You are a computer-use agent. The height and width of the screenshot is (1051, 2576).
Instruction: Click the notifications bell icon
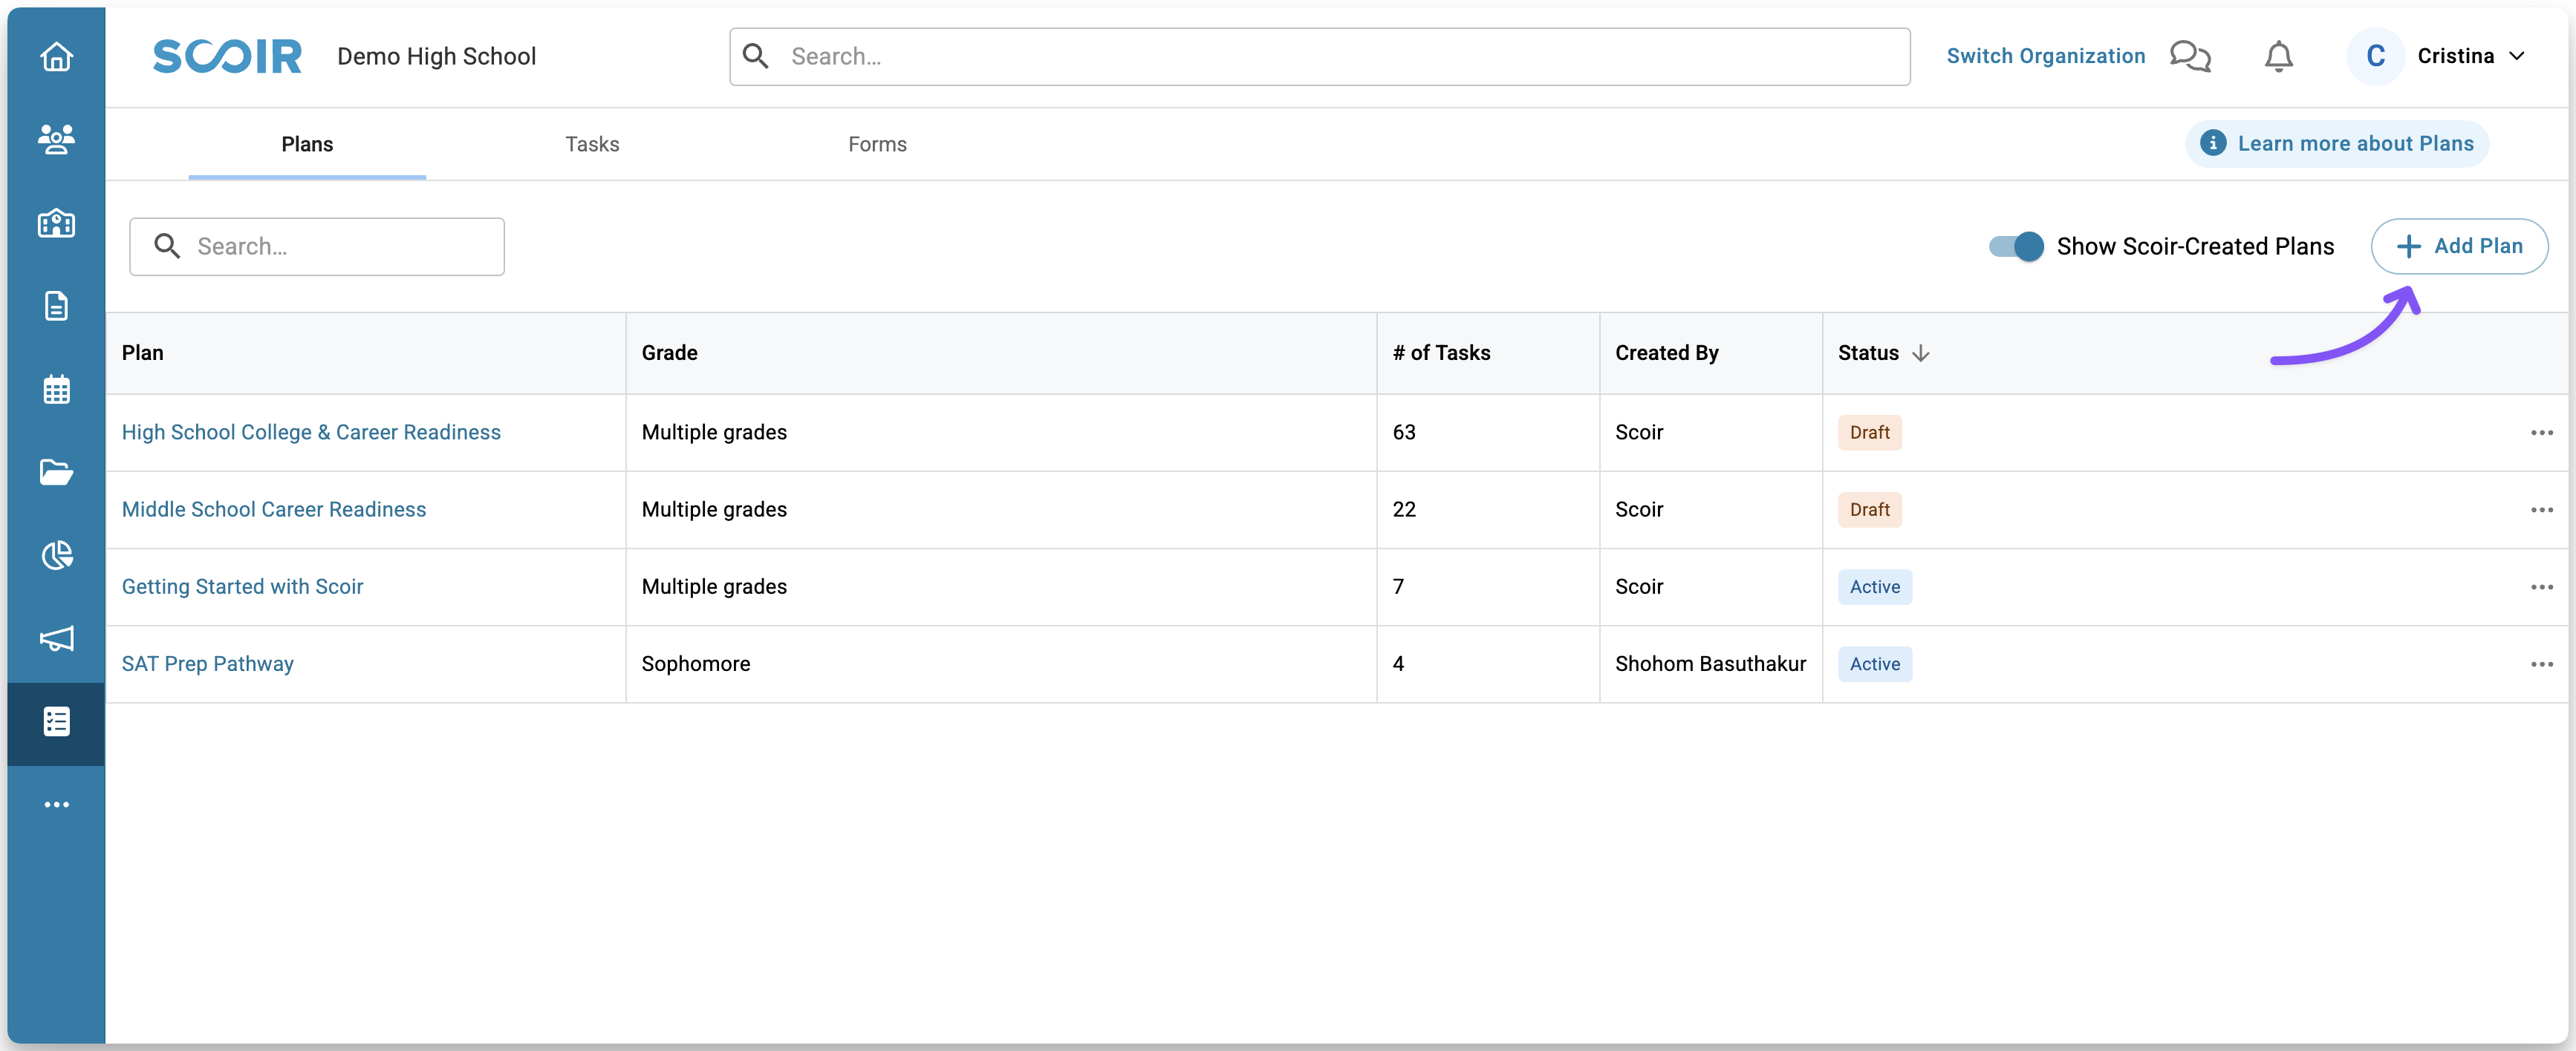pyautogui.click(x=2278, y=57)
